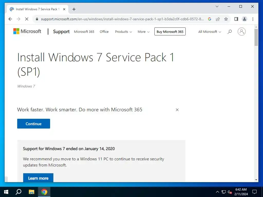Screen dimensions: 263x197
Task: Open the Office nav link
Action: coord(104,32)
